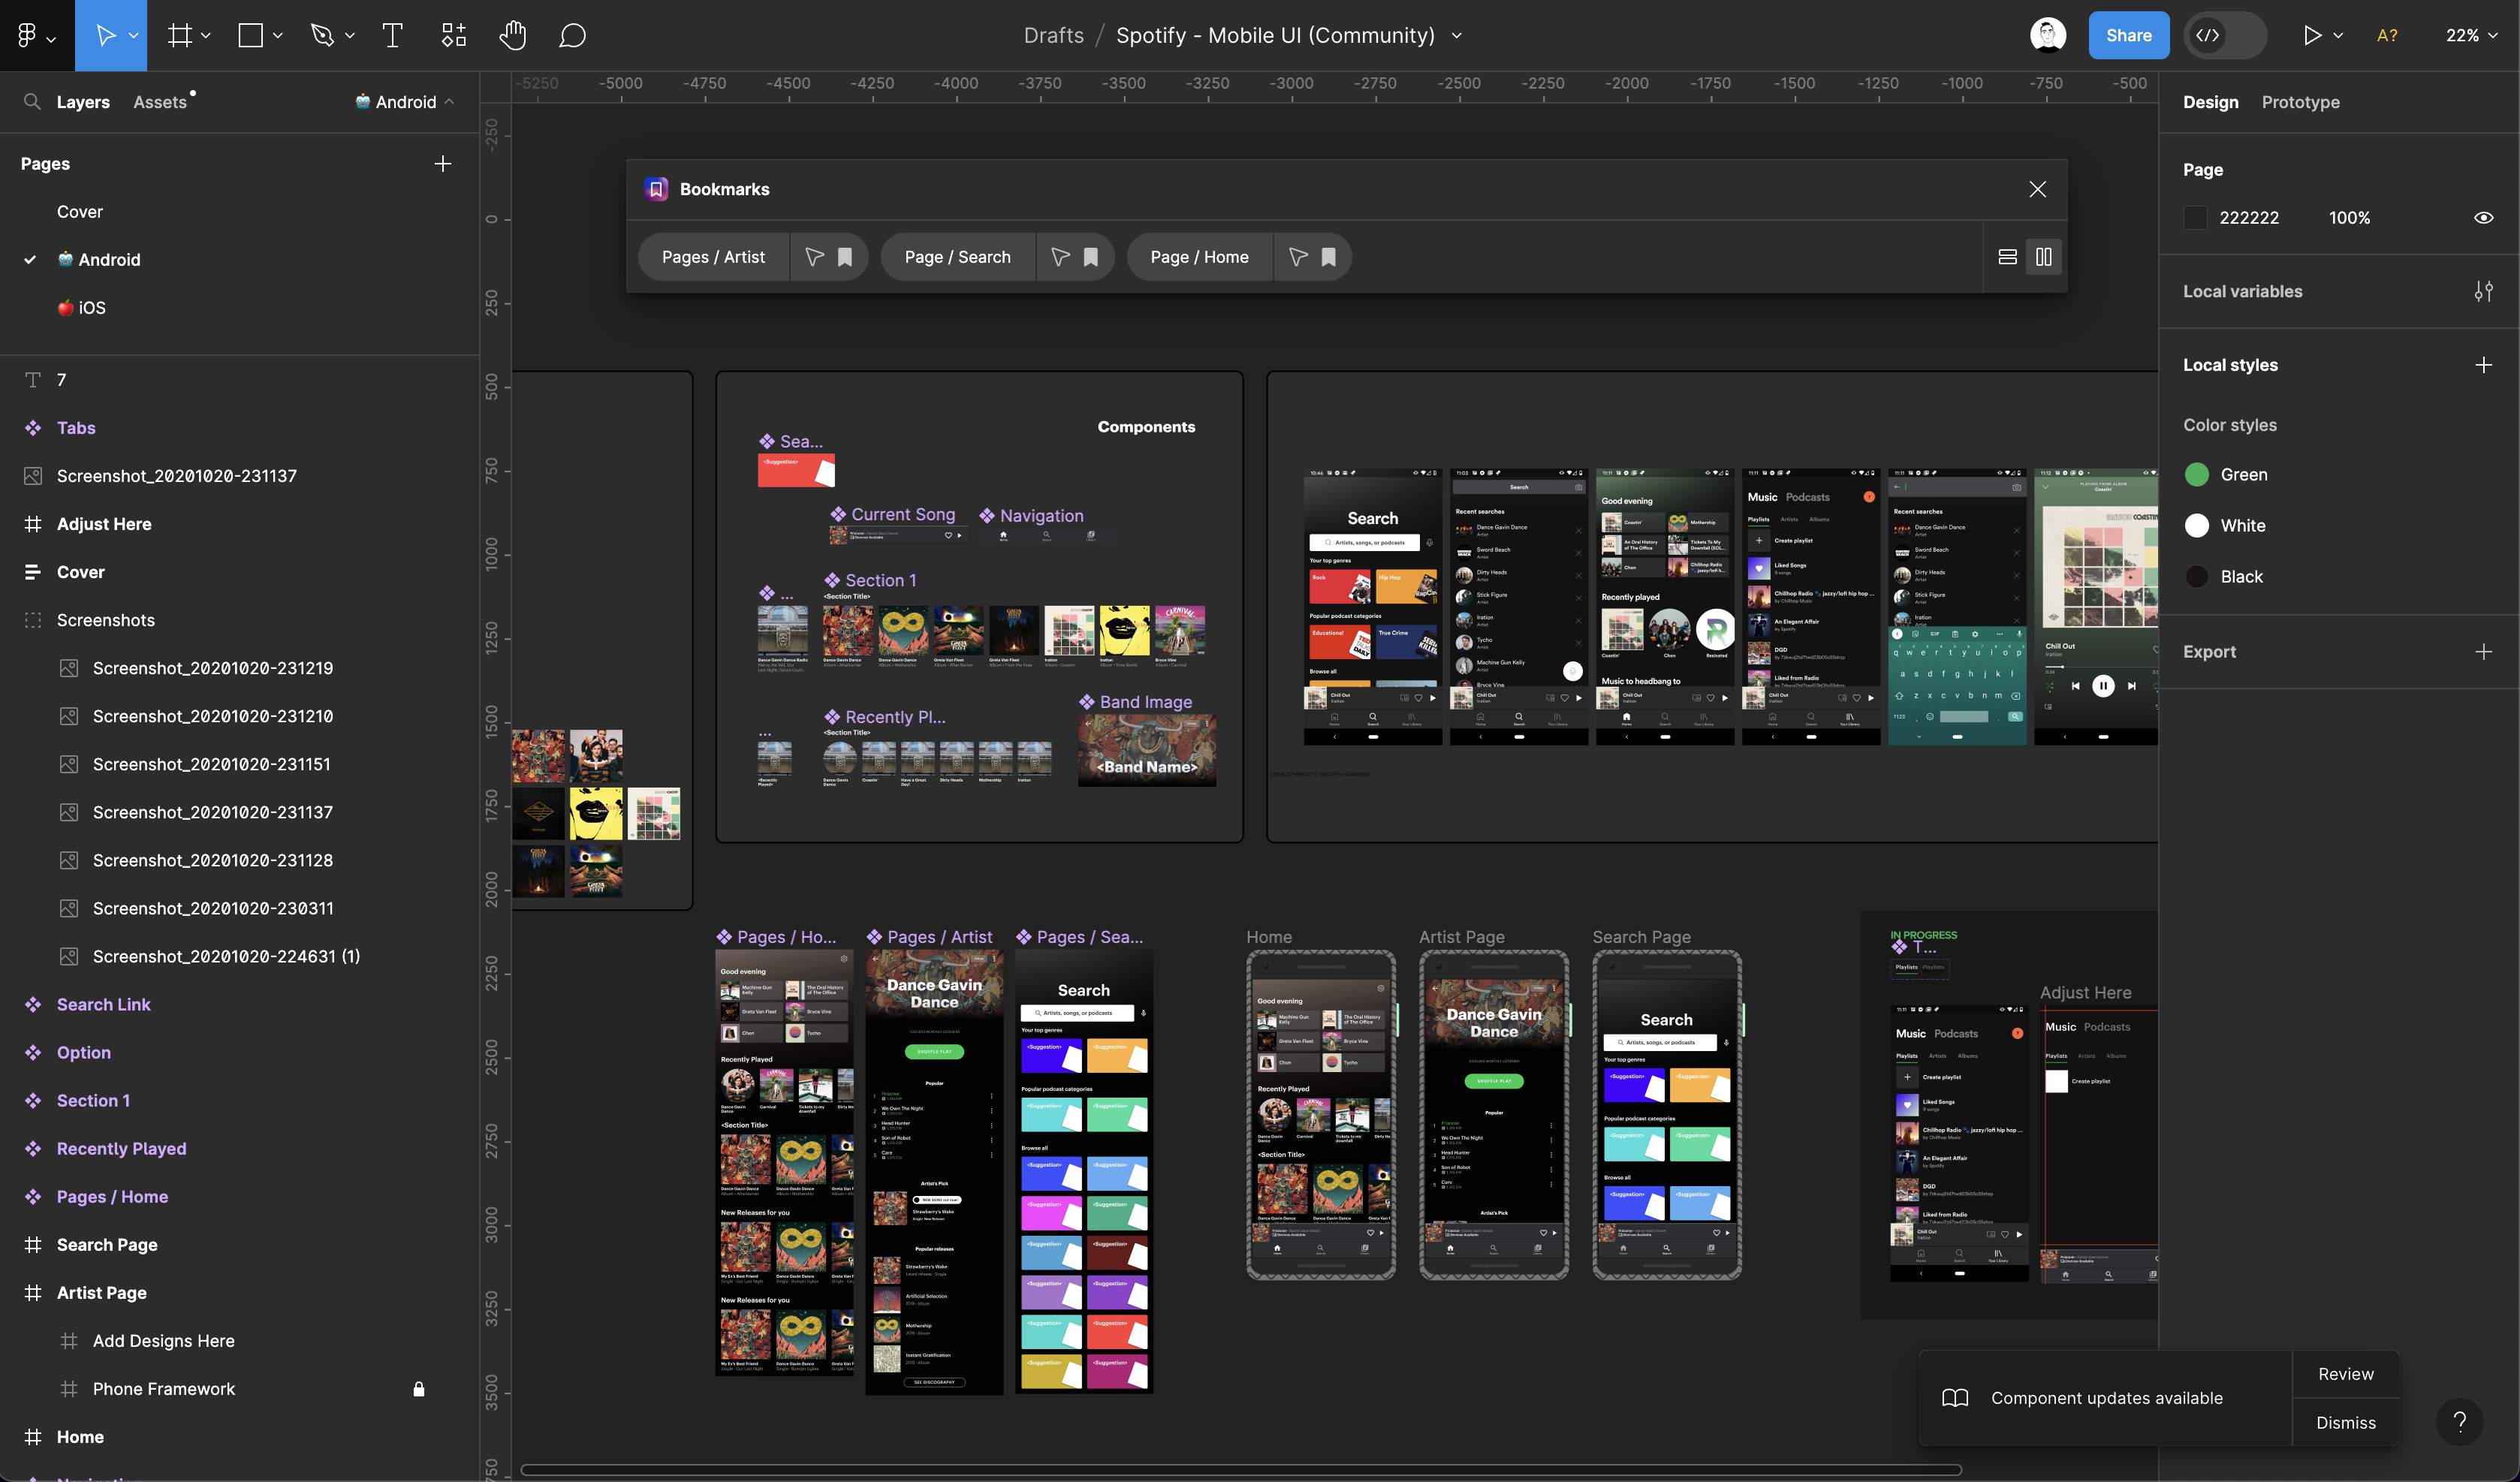Screen dimensions: 2520x1482
Task: Select the Move tool
Action: click(105, 35)
